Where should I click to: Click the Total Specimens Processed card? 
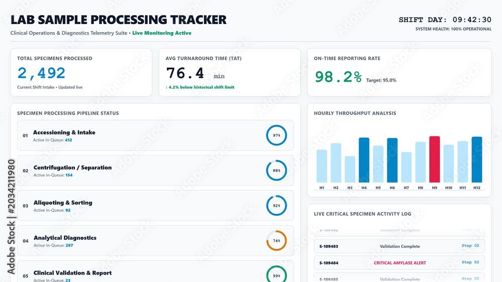tap(81, 72)
